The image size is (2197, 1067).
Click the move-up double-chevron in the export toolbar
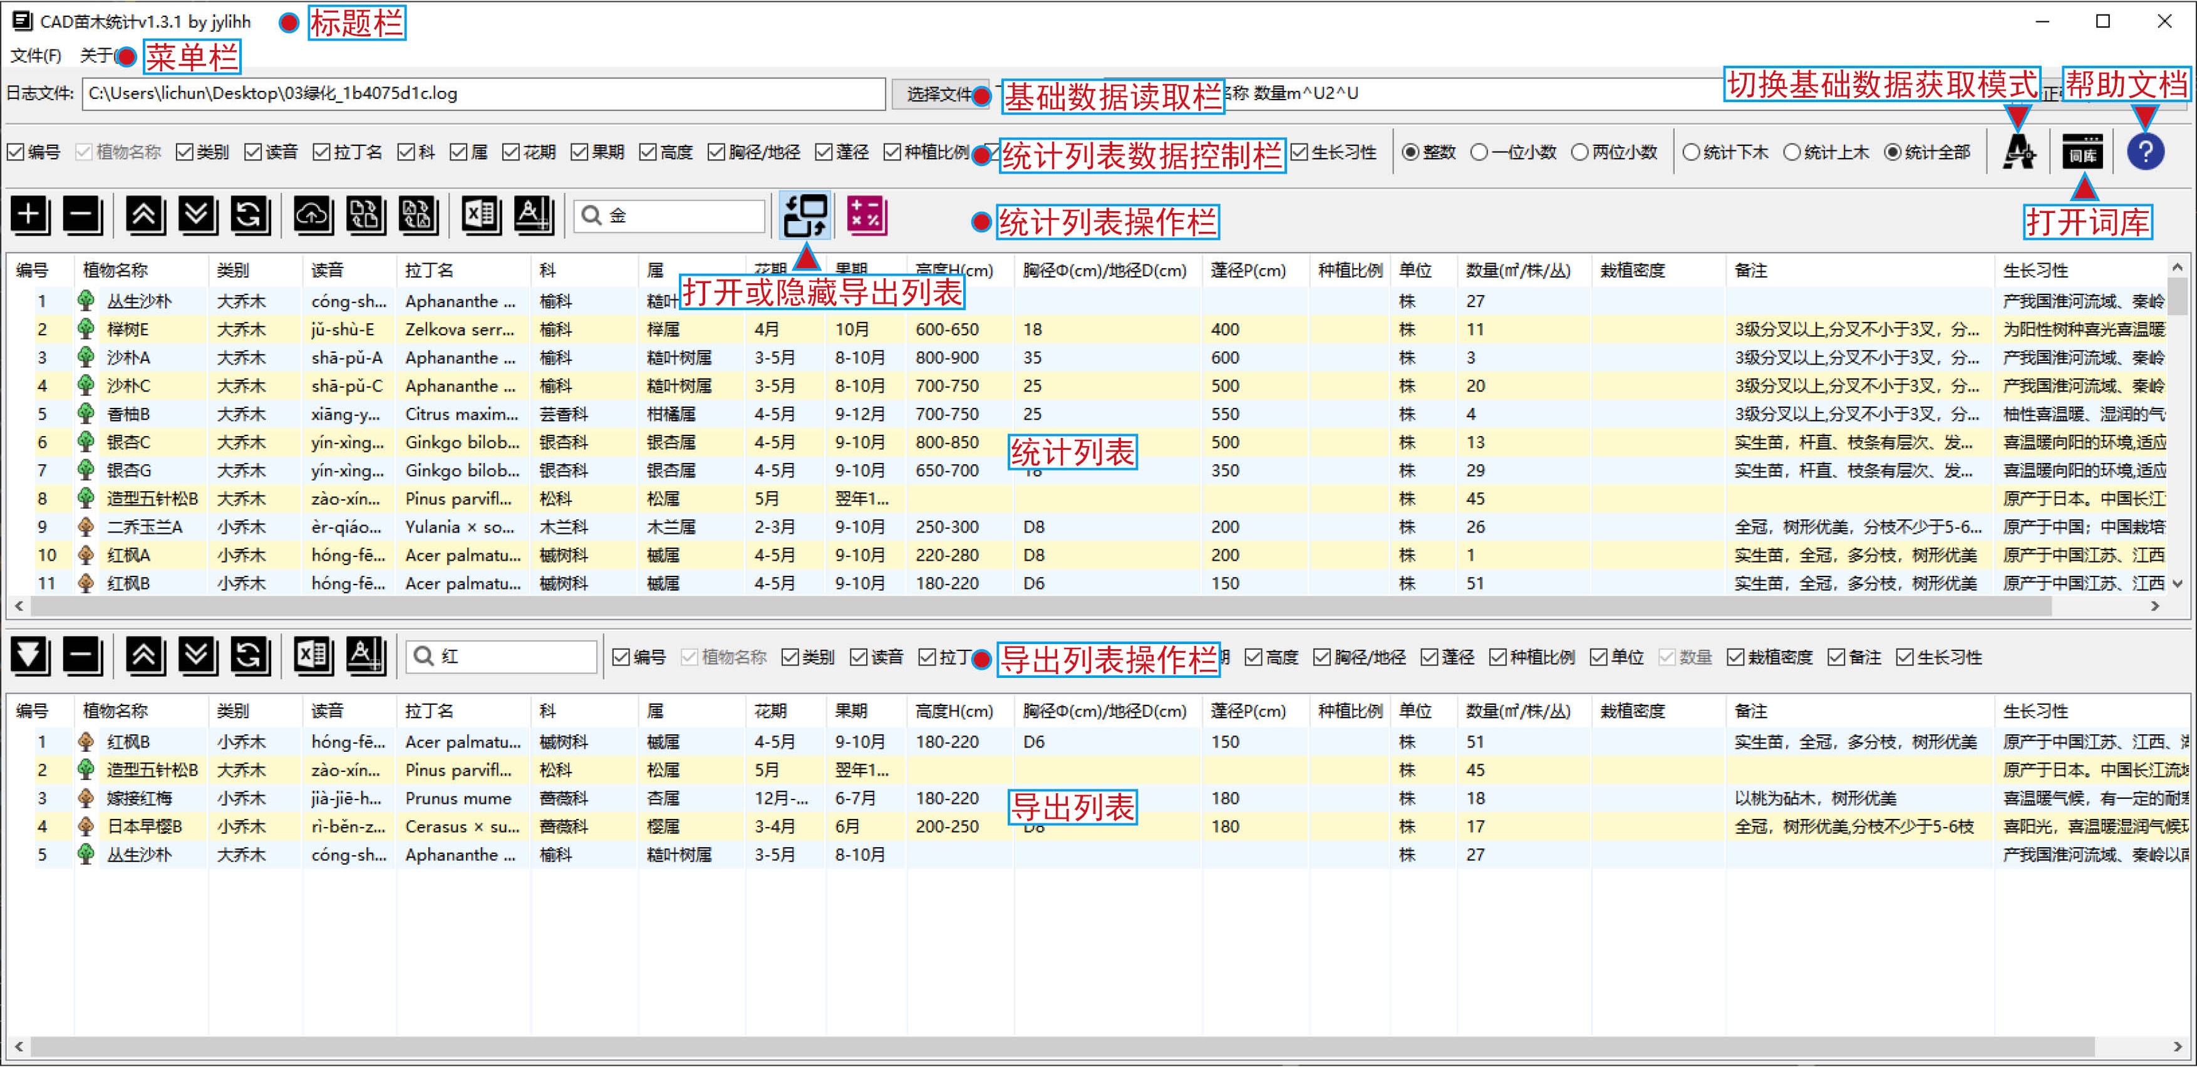click(146, 656)
